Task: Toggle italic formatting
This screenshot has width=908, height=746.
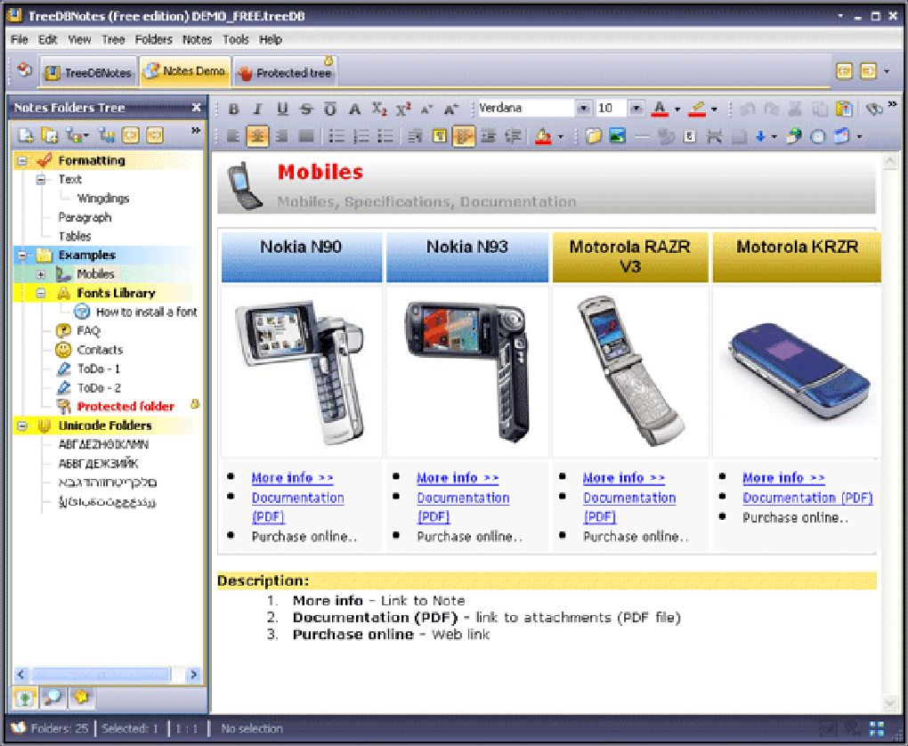Action: click(257, 109)
